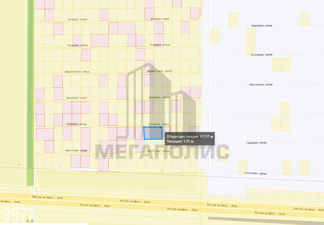Click the 'Текущая: 1.31 м' tooltip line
Screen dimensions: 324x225
pos(180,141)
